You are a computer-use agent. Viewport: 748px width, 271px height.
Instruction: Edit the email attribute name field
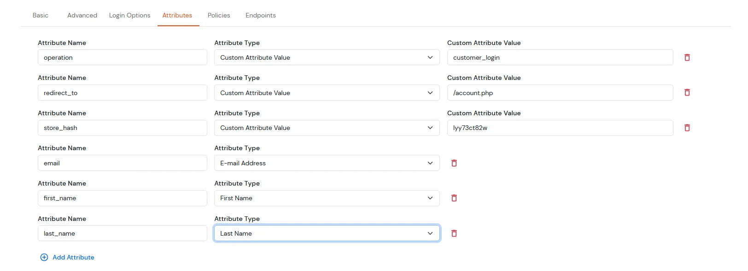point(122,163)
